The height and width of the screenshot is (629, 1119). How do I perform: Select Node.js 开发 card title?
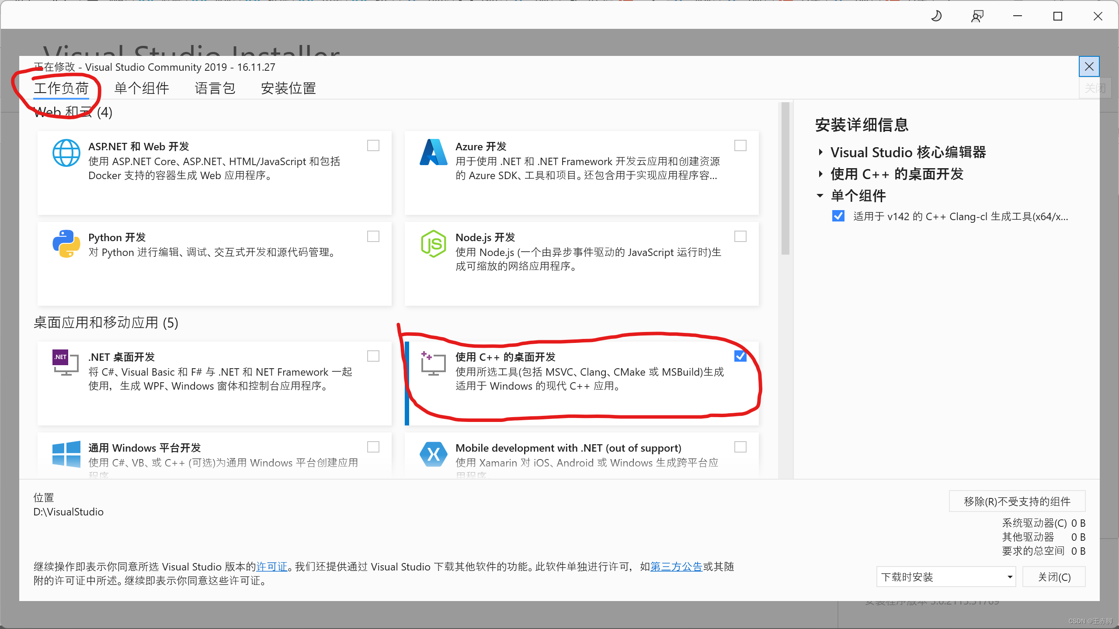tap(485, 237)
